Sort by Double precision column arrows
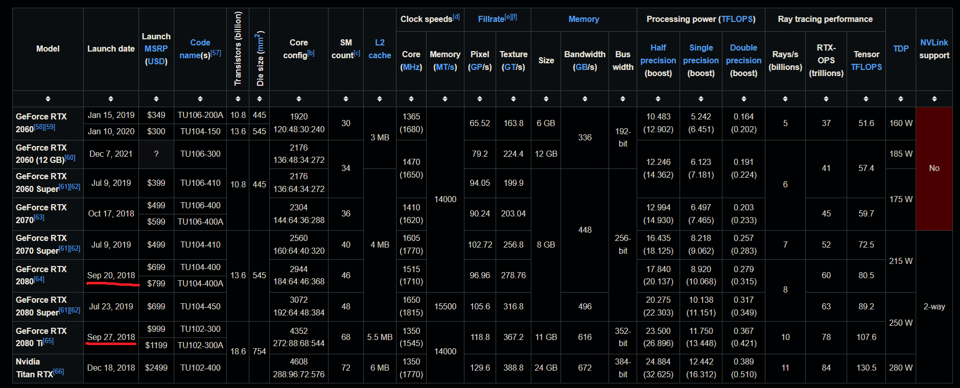 click(744, 99)
